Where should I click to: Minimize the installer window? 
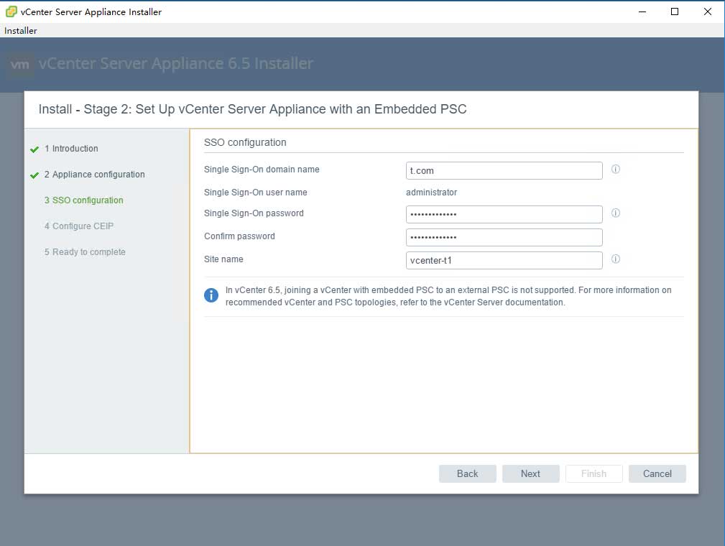642,11
